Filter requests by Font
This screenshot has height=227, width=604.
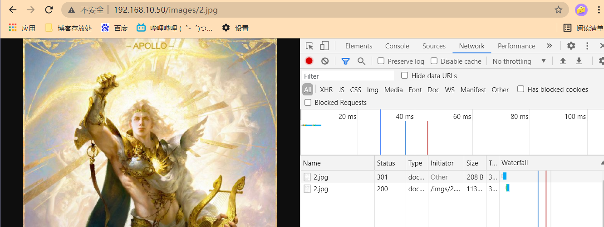click(x=415, y=90)
